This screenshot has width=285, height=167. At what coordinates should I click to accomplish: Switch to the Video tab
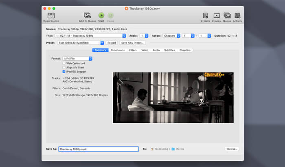145,50
